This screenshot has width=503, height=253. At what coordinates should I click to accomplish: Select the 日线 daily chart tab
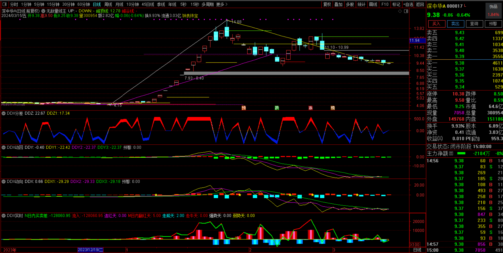pos(97,4)
